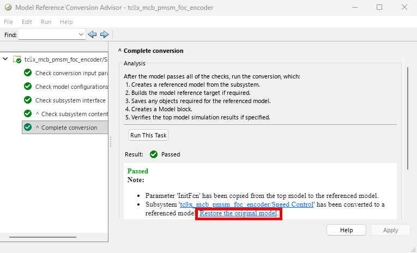This screenshot has height=253, width=417.
Task: Select the Check model configurations item
Action: click(x=71, y=87)
